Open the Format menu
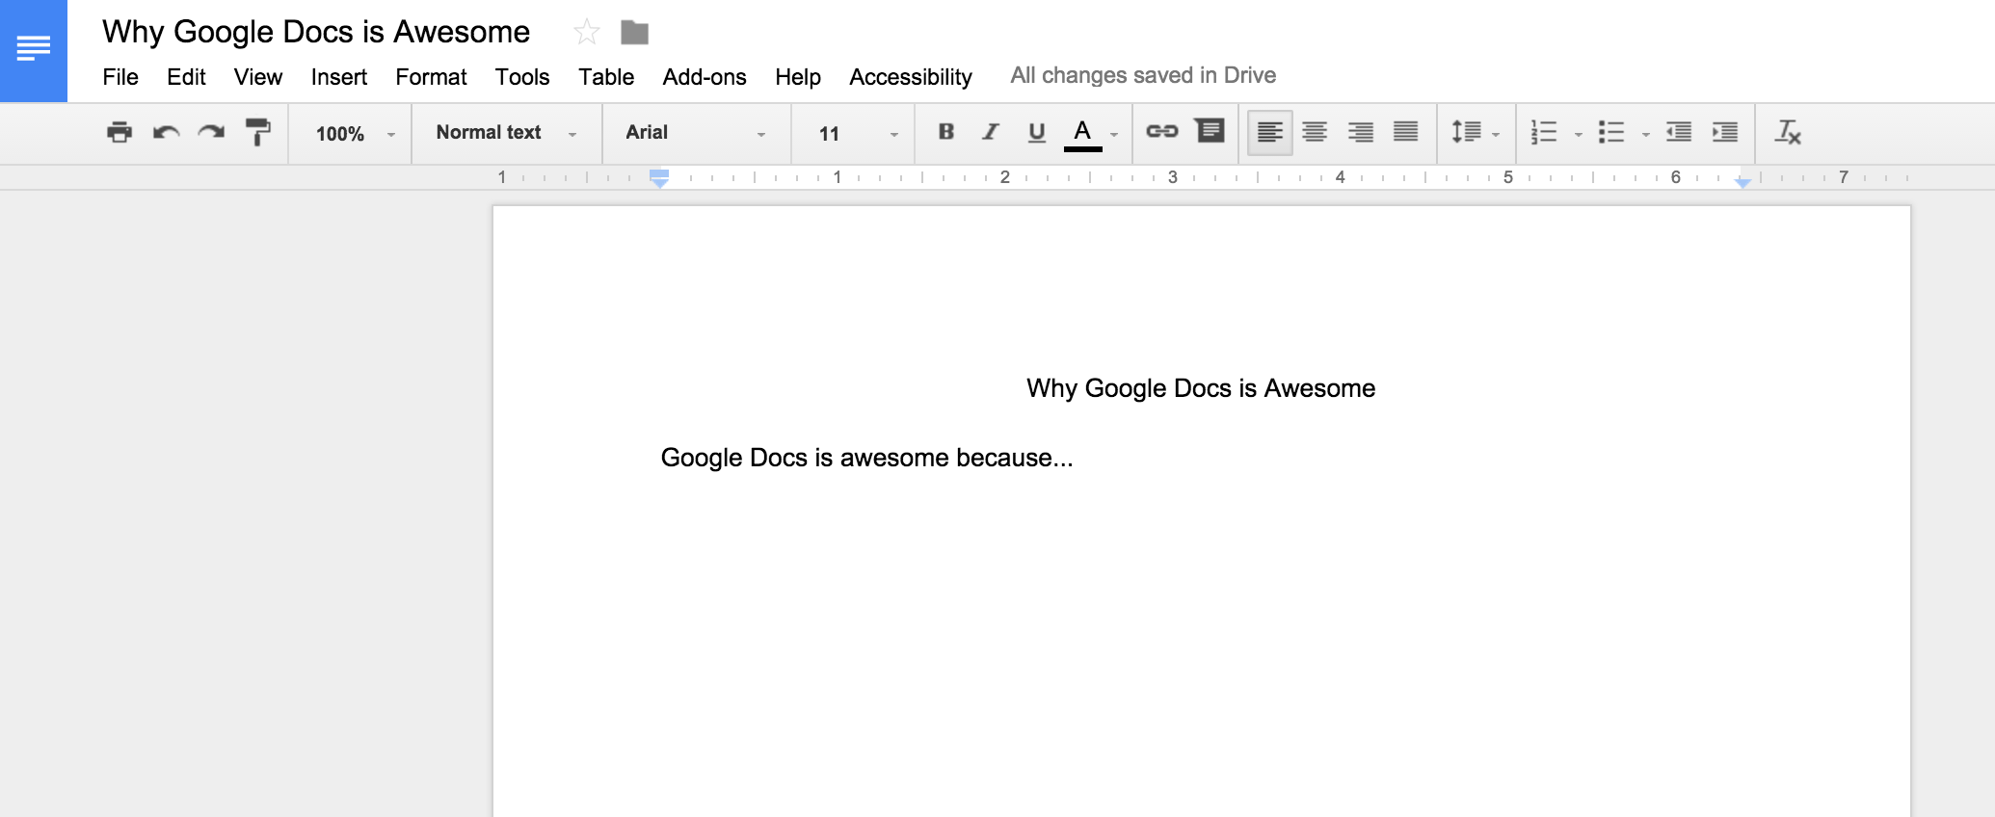1995x817 pixels. point(431,77)
